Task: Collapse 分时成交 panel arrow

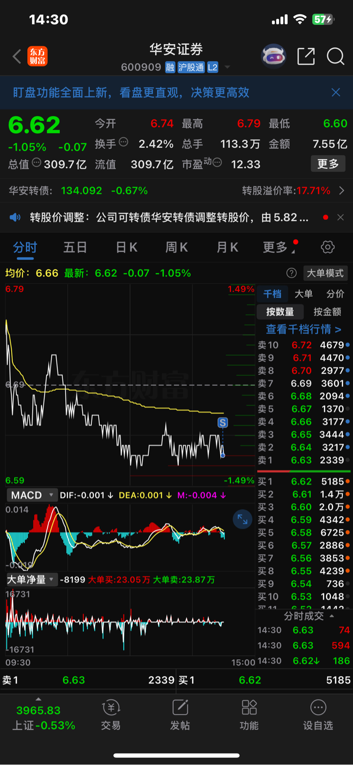Action: pyautogui.click(x=331, y=616)
